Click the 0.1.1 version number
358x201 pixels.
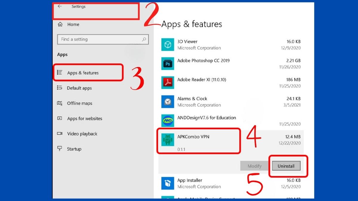181,149
